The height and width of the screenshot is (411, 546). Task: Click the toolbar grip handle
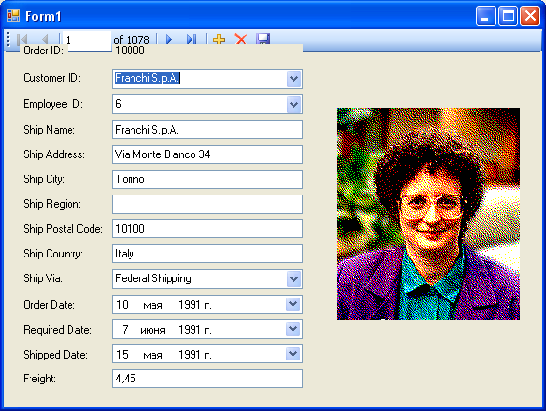[x=8, y=39]
